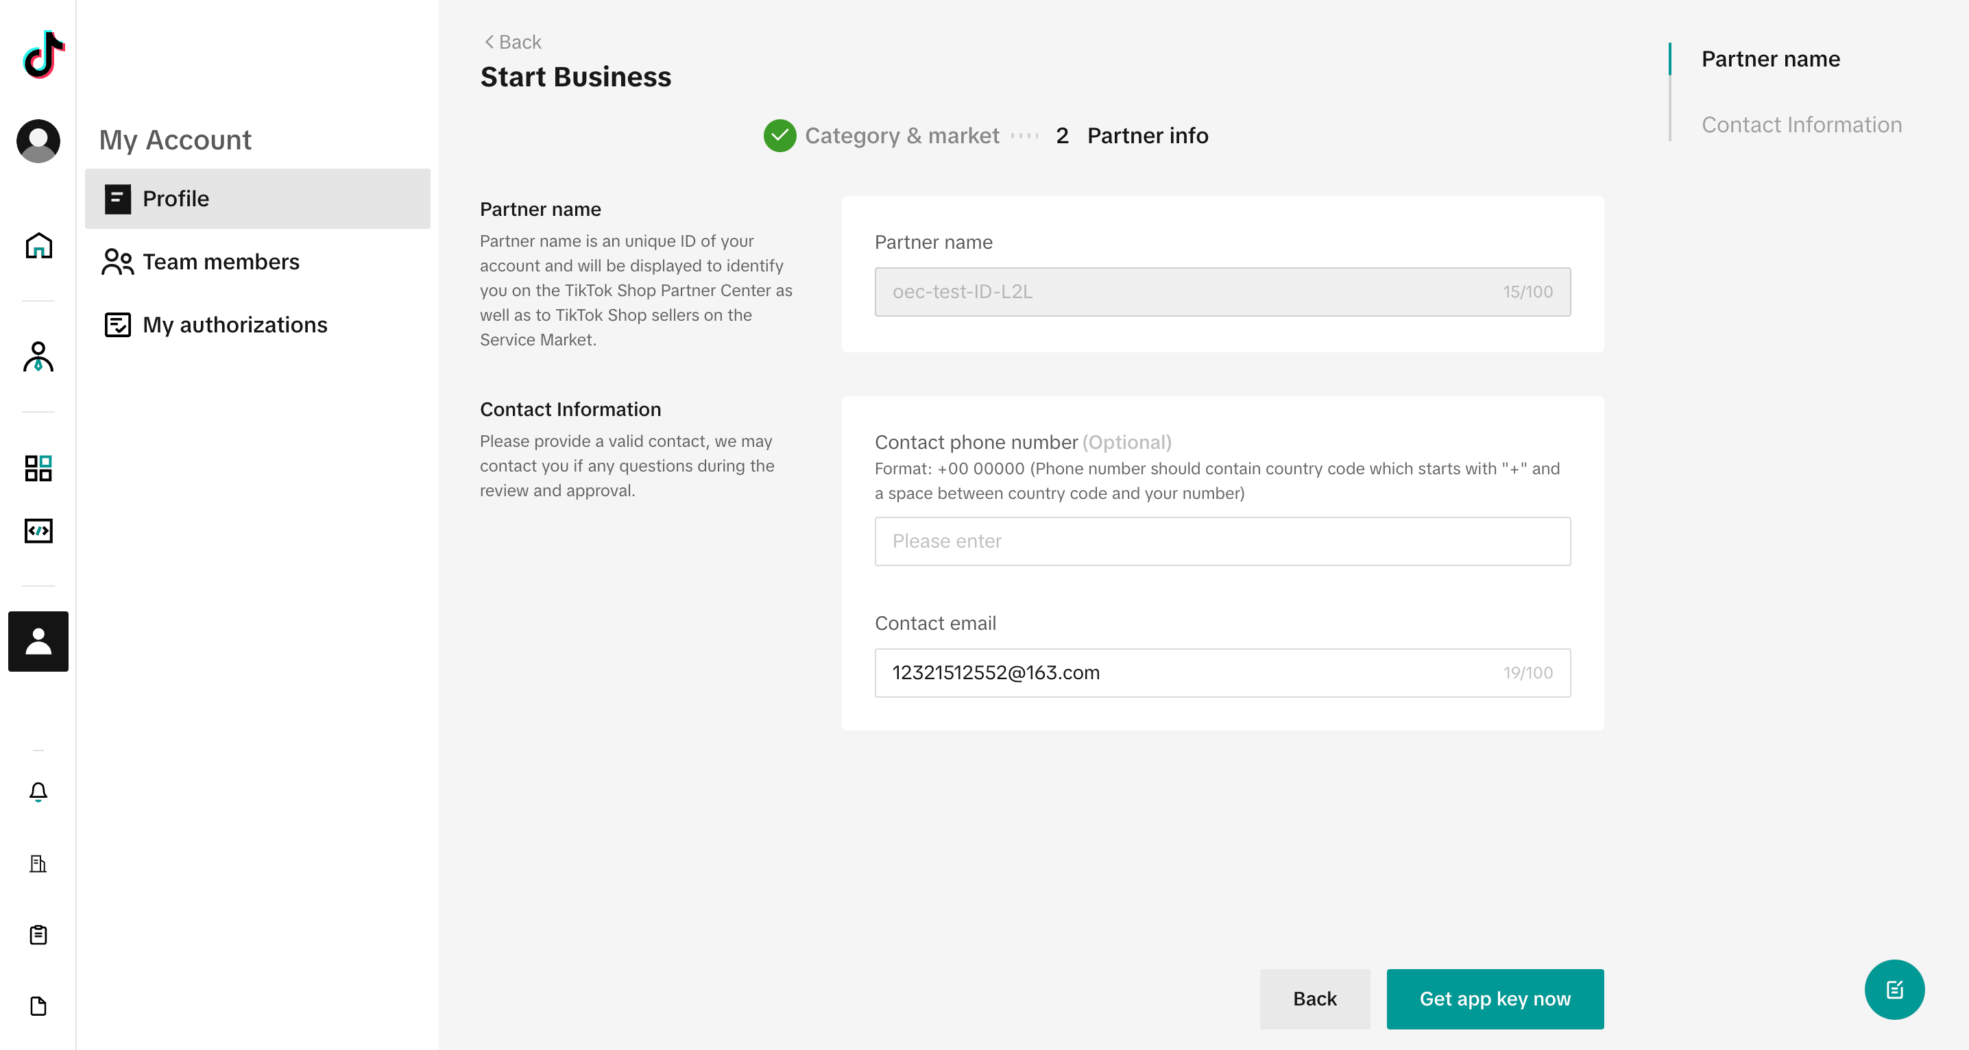Click the TikTok logo icon
The image size is (1969, 1050).
[x=43, y=55]
